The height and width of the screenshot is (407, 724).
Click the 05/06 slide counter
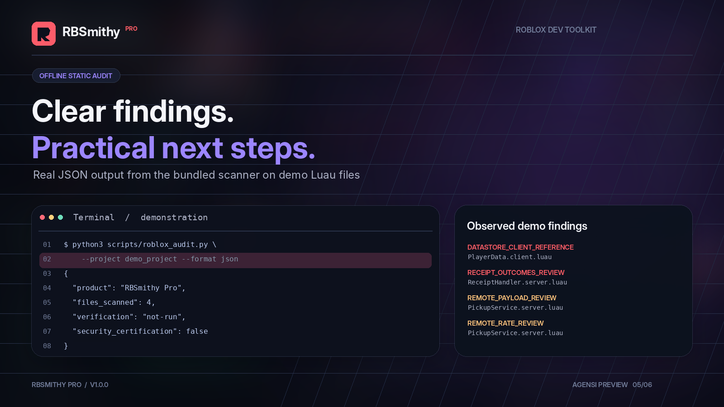(642, 385)
